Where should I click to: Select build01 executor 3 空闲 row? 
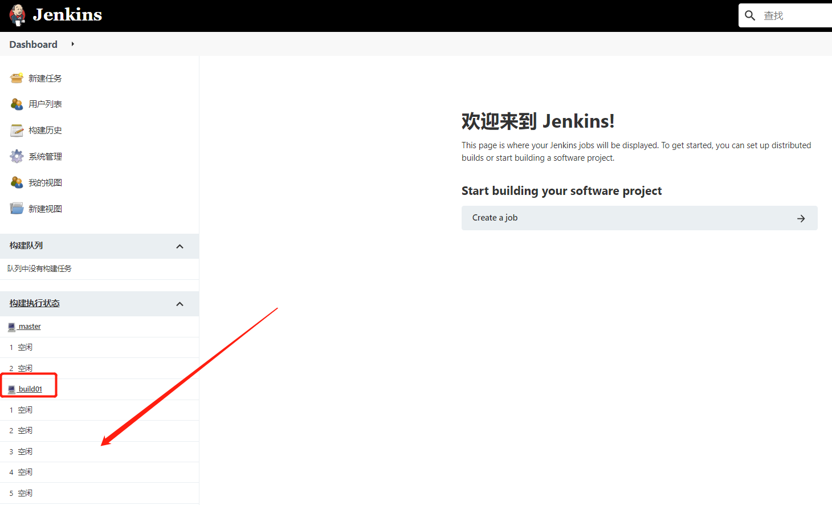(99, 451)
